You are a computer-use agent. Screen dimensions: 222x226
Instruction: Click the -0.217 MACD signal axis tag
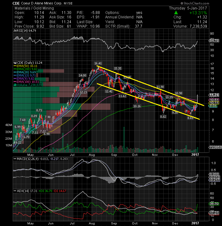tap(214, 180)
